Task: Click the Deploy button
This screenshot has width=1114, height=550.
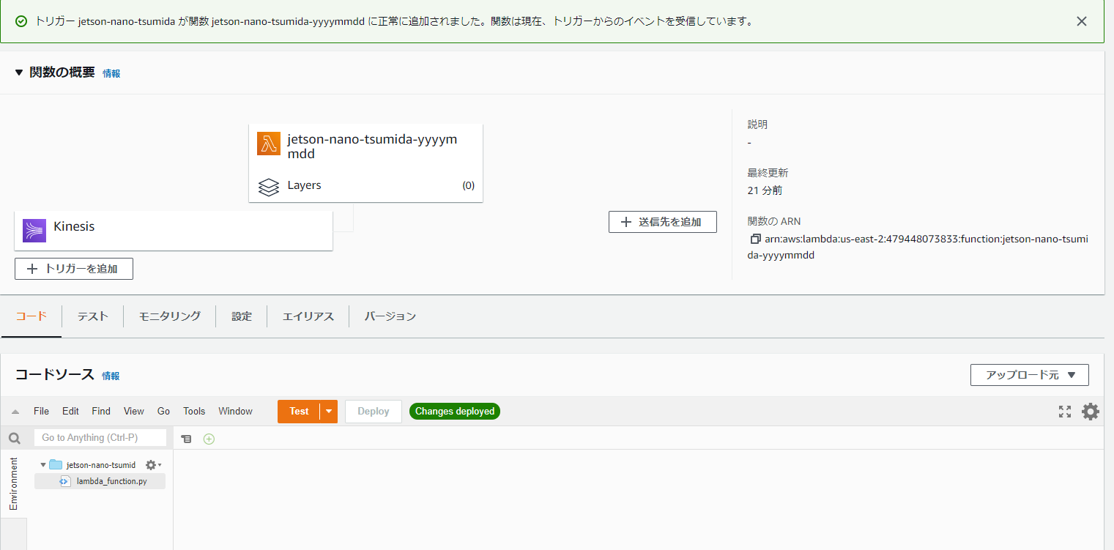Action: point(374,412)
